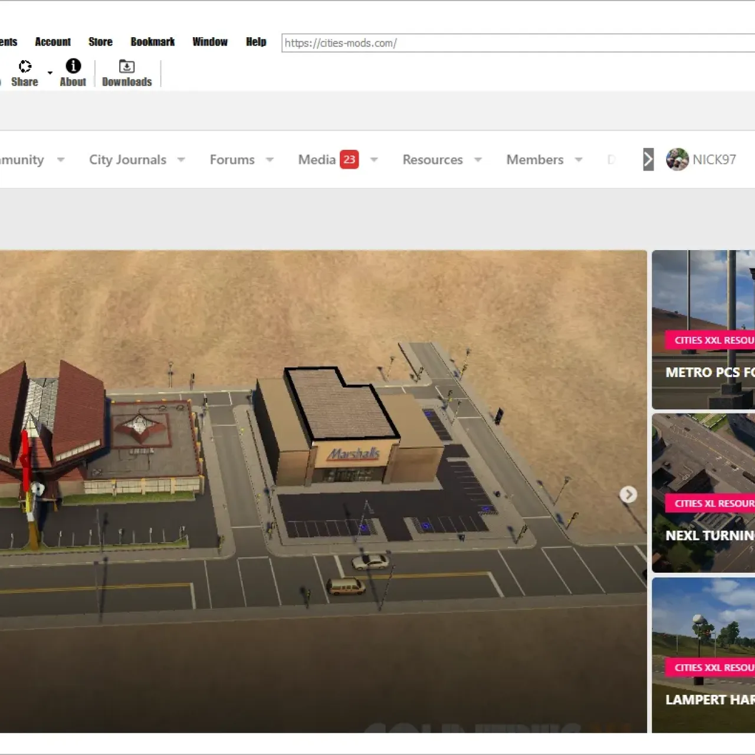Expand the Resources dropdown arrow
The width and height of the screenshot is (755, 755).
point(478,160)
